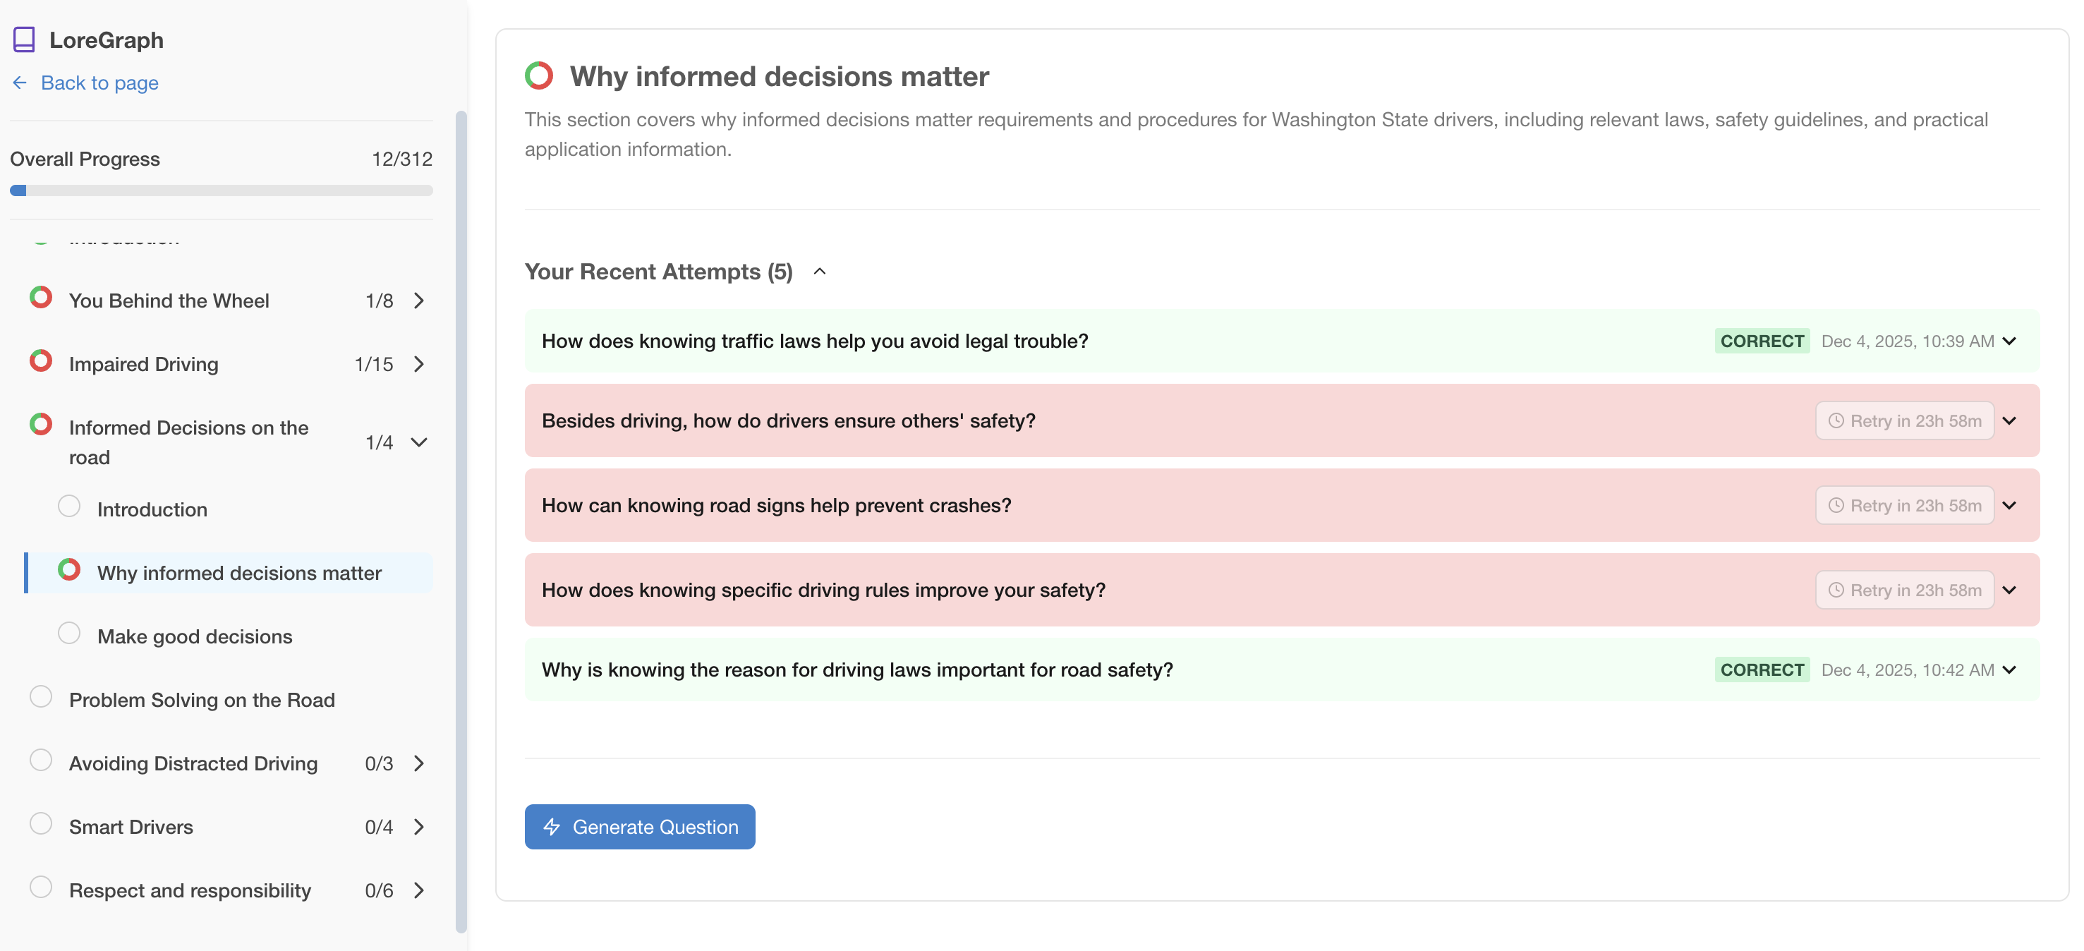Viewport: 2084px width, 951px height.
Task: Collapse Your Recent Attempts section
Action: coord(820,272)
